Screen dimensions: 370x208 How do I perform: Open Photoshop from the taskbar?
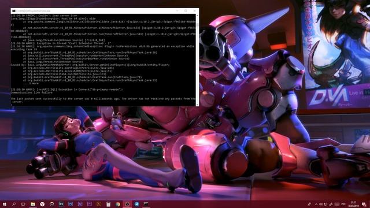pos(71,204)
